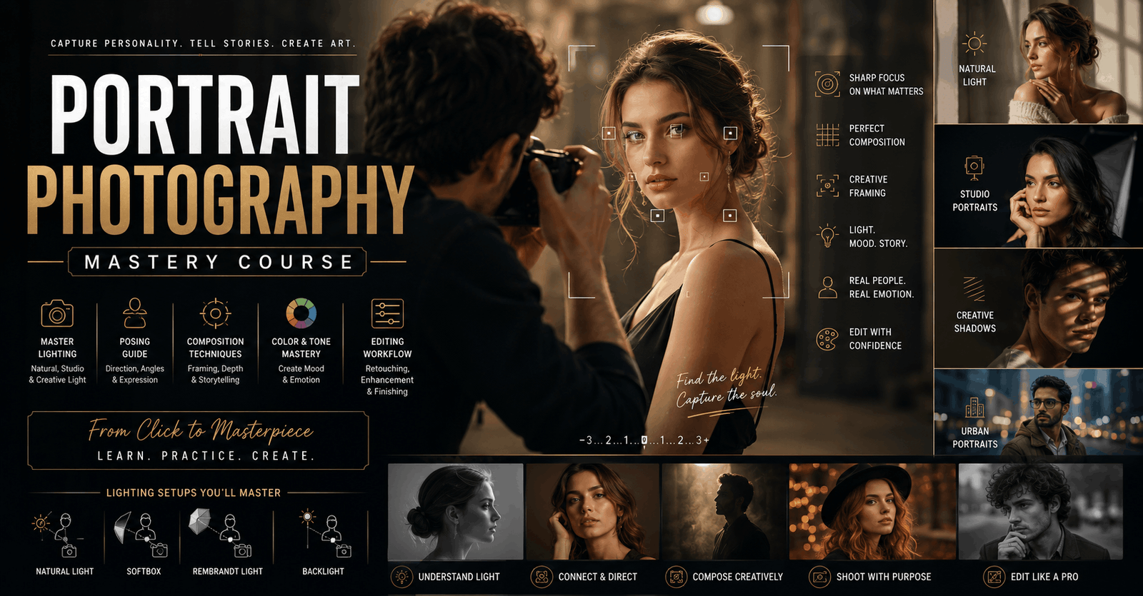The width and height of the screenshot is (1143, 596).
Task: Click the Sharp Focus On What Matters label
Action: (x=886, y=84)
